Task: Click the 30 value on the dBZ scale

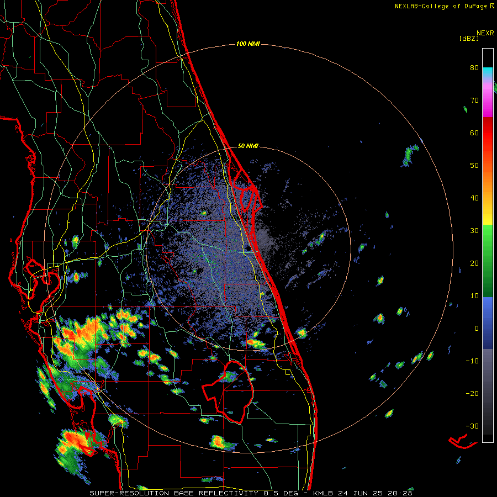Action: 474,231
